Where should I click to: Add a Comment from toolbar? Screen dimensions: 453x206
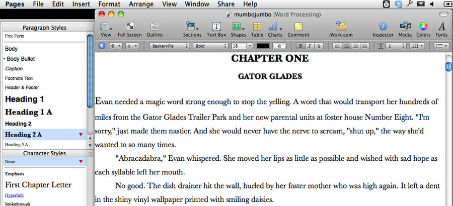click(298, 30)
